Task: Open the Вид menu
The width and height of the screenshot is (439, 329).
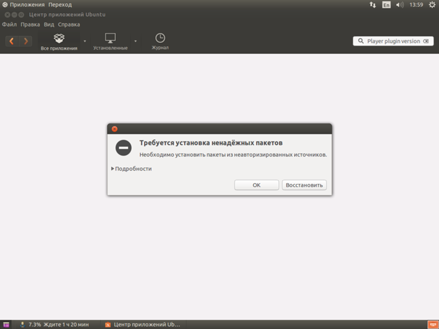Action: coord(49,25)
